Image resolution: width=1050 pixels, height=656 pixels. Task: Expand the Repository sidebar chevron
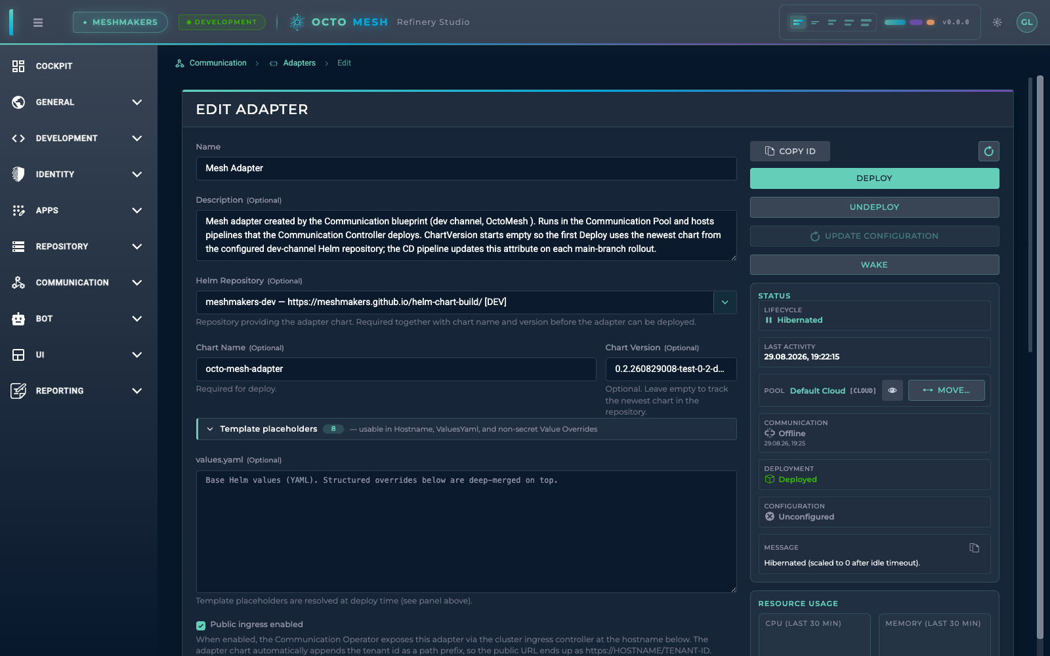click(x=136, y=247)
